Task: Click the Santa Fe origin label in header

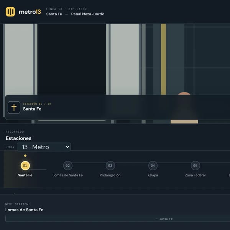Action: click(x=54, y=14)
